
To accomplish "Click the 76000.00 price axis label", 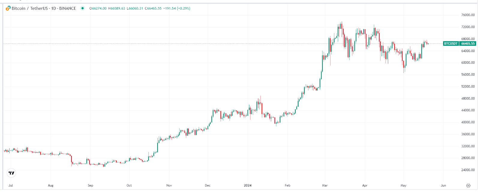I will (x=468, y=15).
